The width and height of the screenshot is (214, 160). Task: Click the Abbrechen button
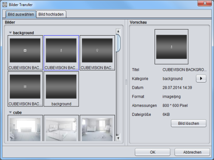(x=192, y=152)
